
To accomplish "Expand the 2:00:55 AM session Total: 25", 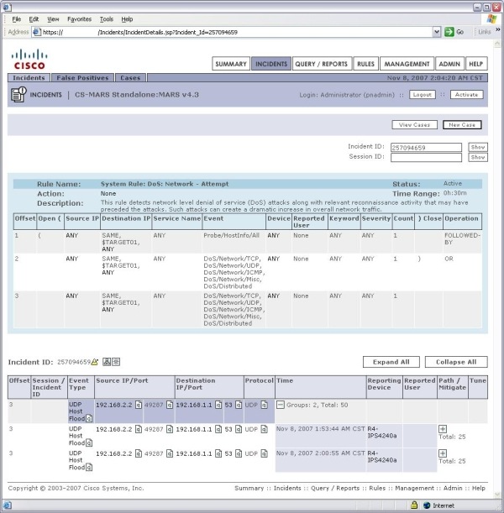I will pyautogui.click(x=443, y=453).
